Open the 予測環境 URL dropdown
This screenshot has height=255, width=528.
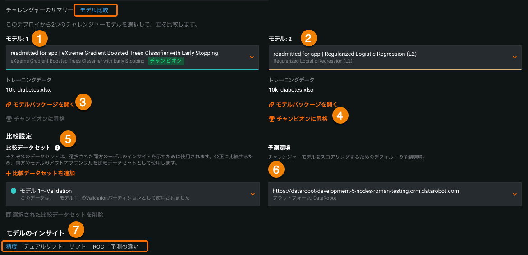pos(514,194)
